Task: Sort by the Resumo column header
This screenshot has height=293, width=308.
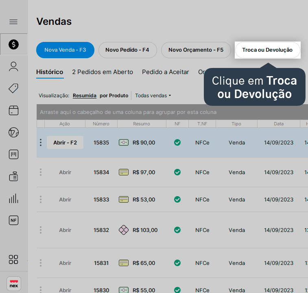Action: point(142,124)
